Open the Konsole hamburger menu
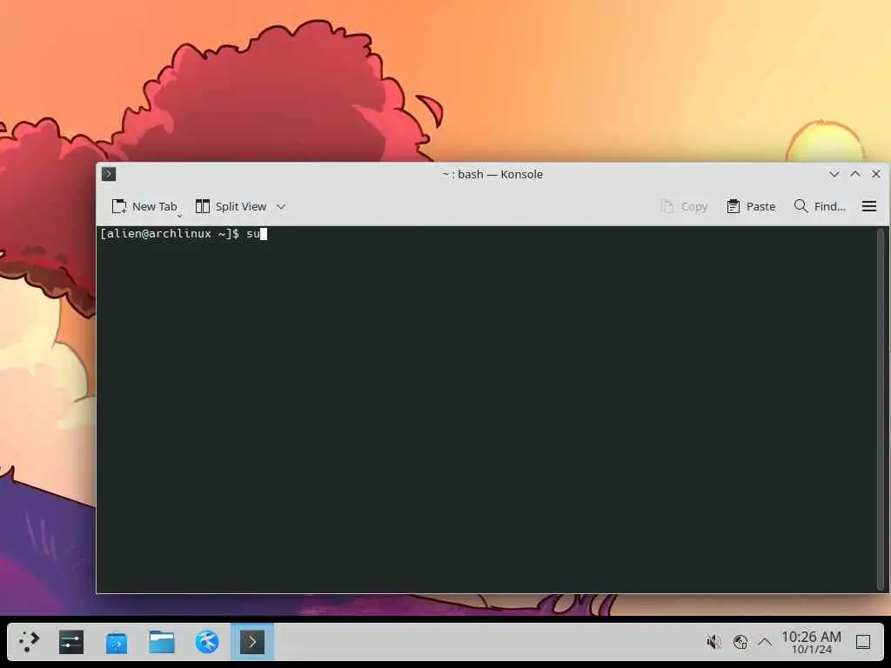 [869, 207]
